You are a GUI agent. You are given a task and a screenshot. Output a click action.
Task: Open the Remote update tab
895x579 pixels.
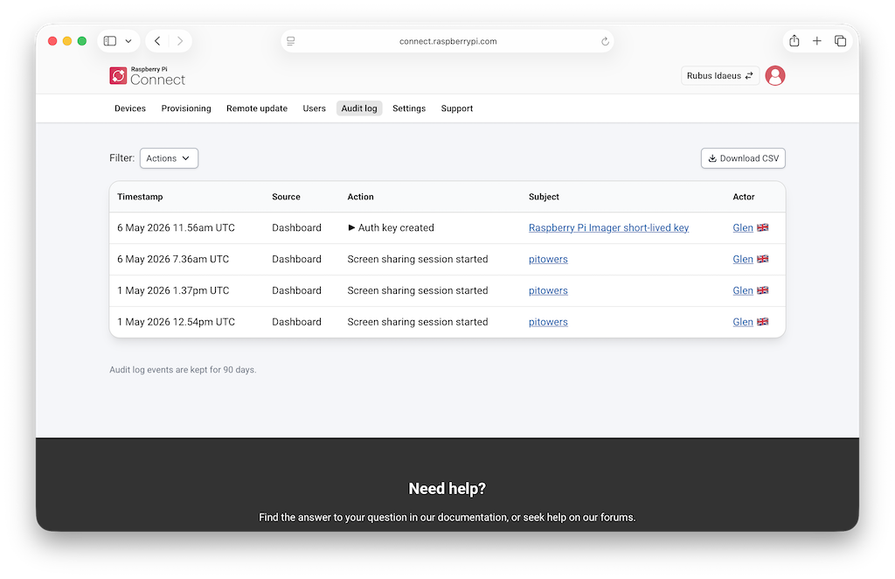pyautogui.click(x=257, y=108)
